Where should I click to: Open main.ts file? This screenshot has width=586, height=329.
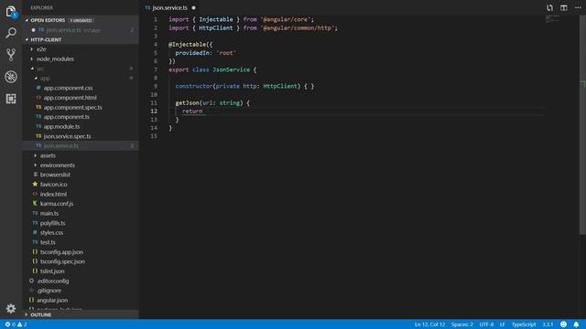(49, 214)
